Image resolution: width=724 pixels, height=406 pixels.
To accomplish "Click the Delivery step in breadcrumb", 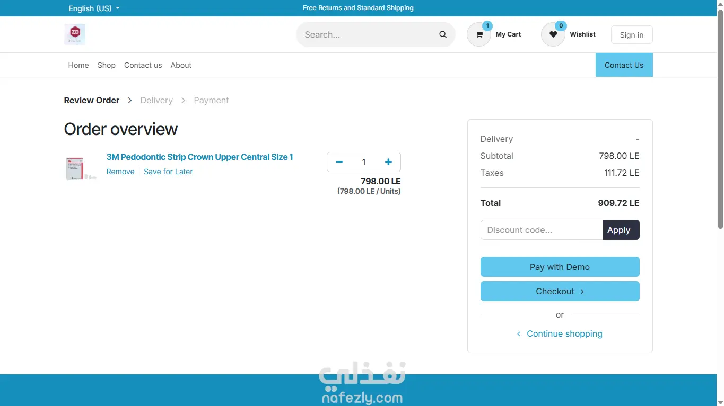I will (x=156, y=100).
